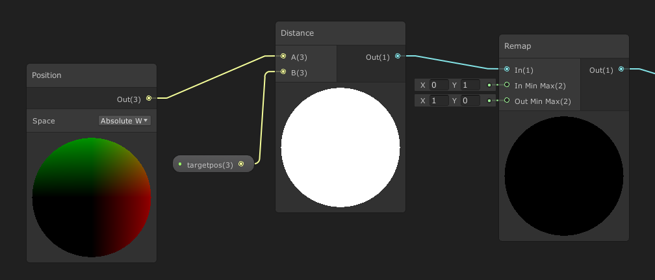The height and width of the screenshot is (280, 655).
Task: Edit the Out Min Max Y field
Action: click(470, 101)
